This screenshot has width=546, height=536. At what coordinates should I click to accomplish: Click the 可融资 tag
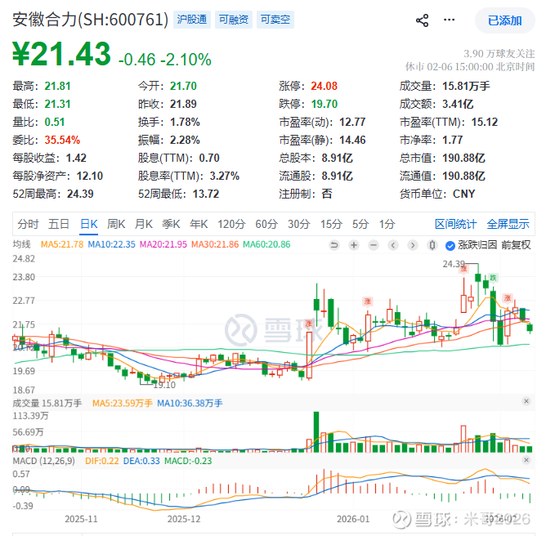coord(233,20)
